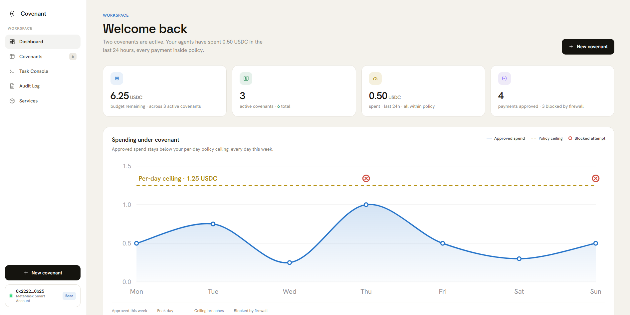Click the Dashboard grid icon in sidebar
Image resolution: width=630 pixels, height=315 pixels.
pyautogui.click(x=12, y=42)
